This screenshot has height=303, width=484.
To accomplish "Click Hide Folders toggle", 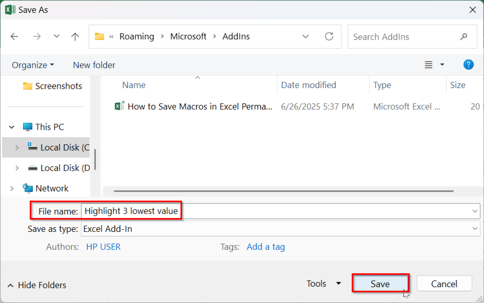I will click(37, 285).
